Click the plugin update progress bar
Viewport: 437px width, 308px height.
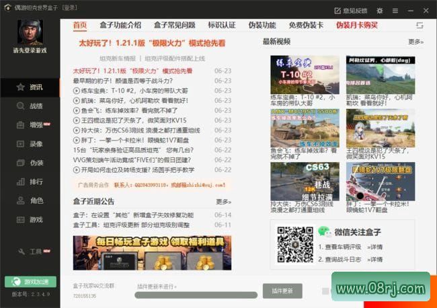196,295
